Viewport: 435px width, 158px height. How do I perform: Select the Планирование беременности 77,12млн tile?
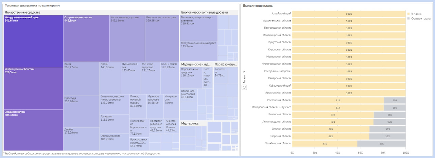pyautogui.click(x=139, y=128)
